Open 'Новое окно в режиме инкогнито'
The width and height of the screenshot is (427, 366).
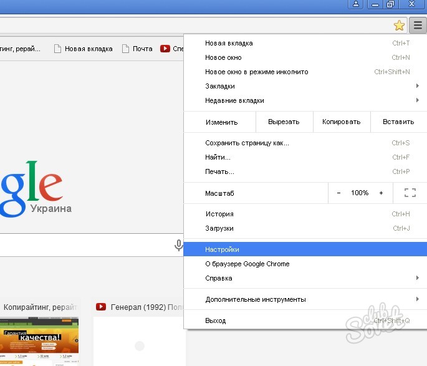click(x=305, y=72)
